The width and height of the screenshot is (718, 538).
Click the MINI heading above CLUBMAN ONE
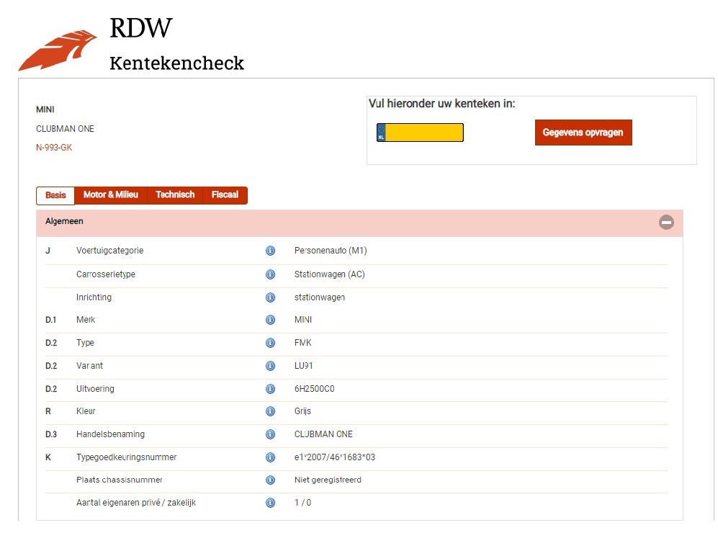click(x=45, y=109)
